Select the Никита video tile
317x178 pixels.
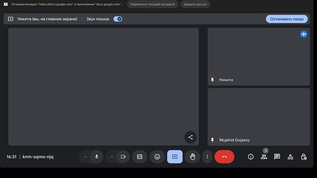259,56
